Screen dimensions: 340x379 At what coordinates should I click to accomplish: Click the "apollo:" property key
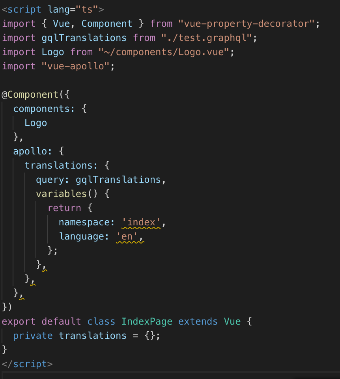32,151
